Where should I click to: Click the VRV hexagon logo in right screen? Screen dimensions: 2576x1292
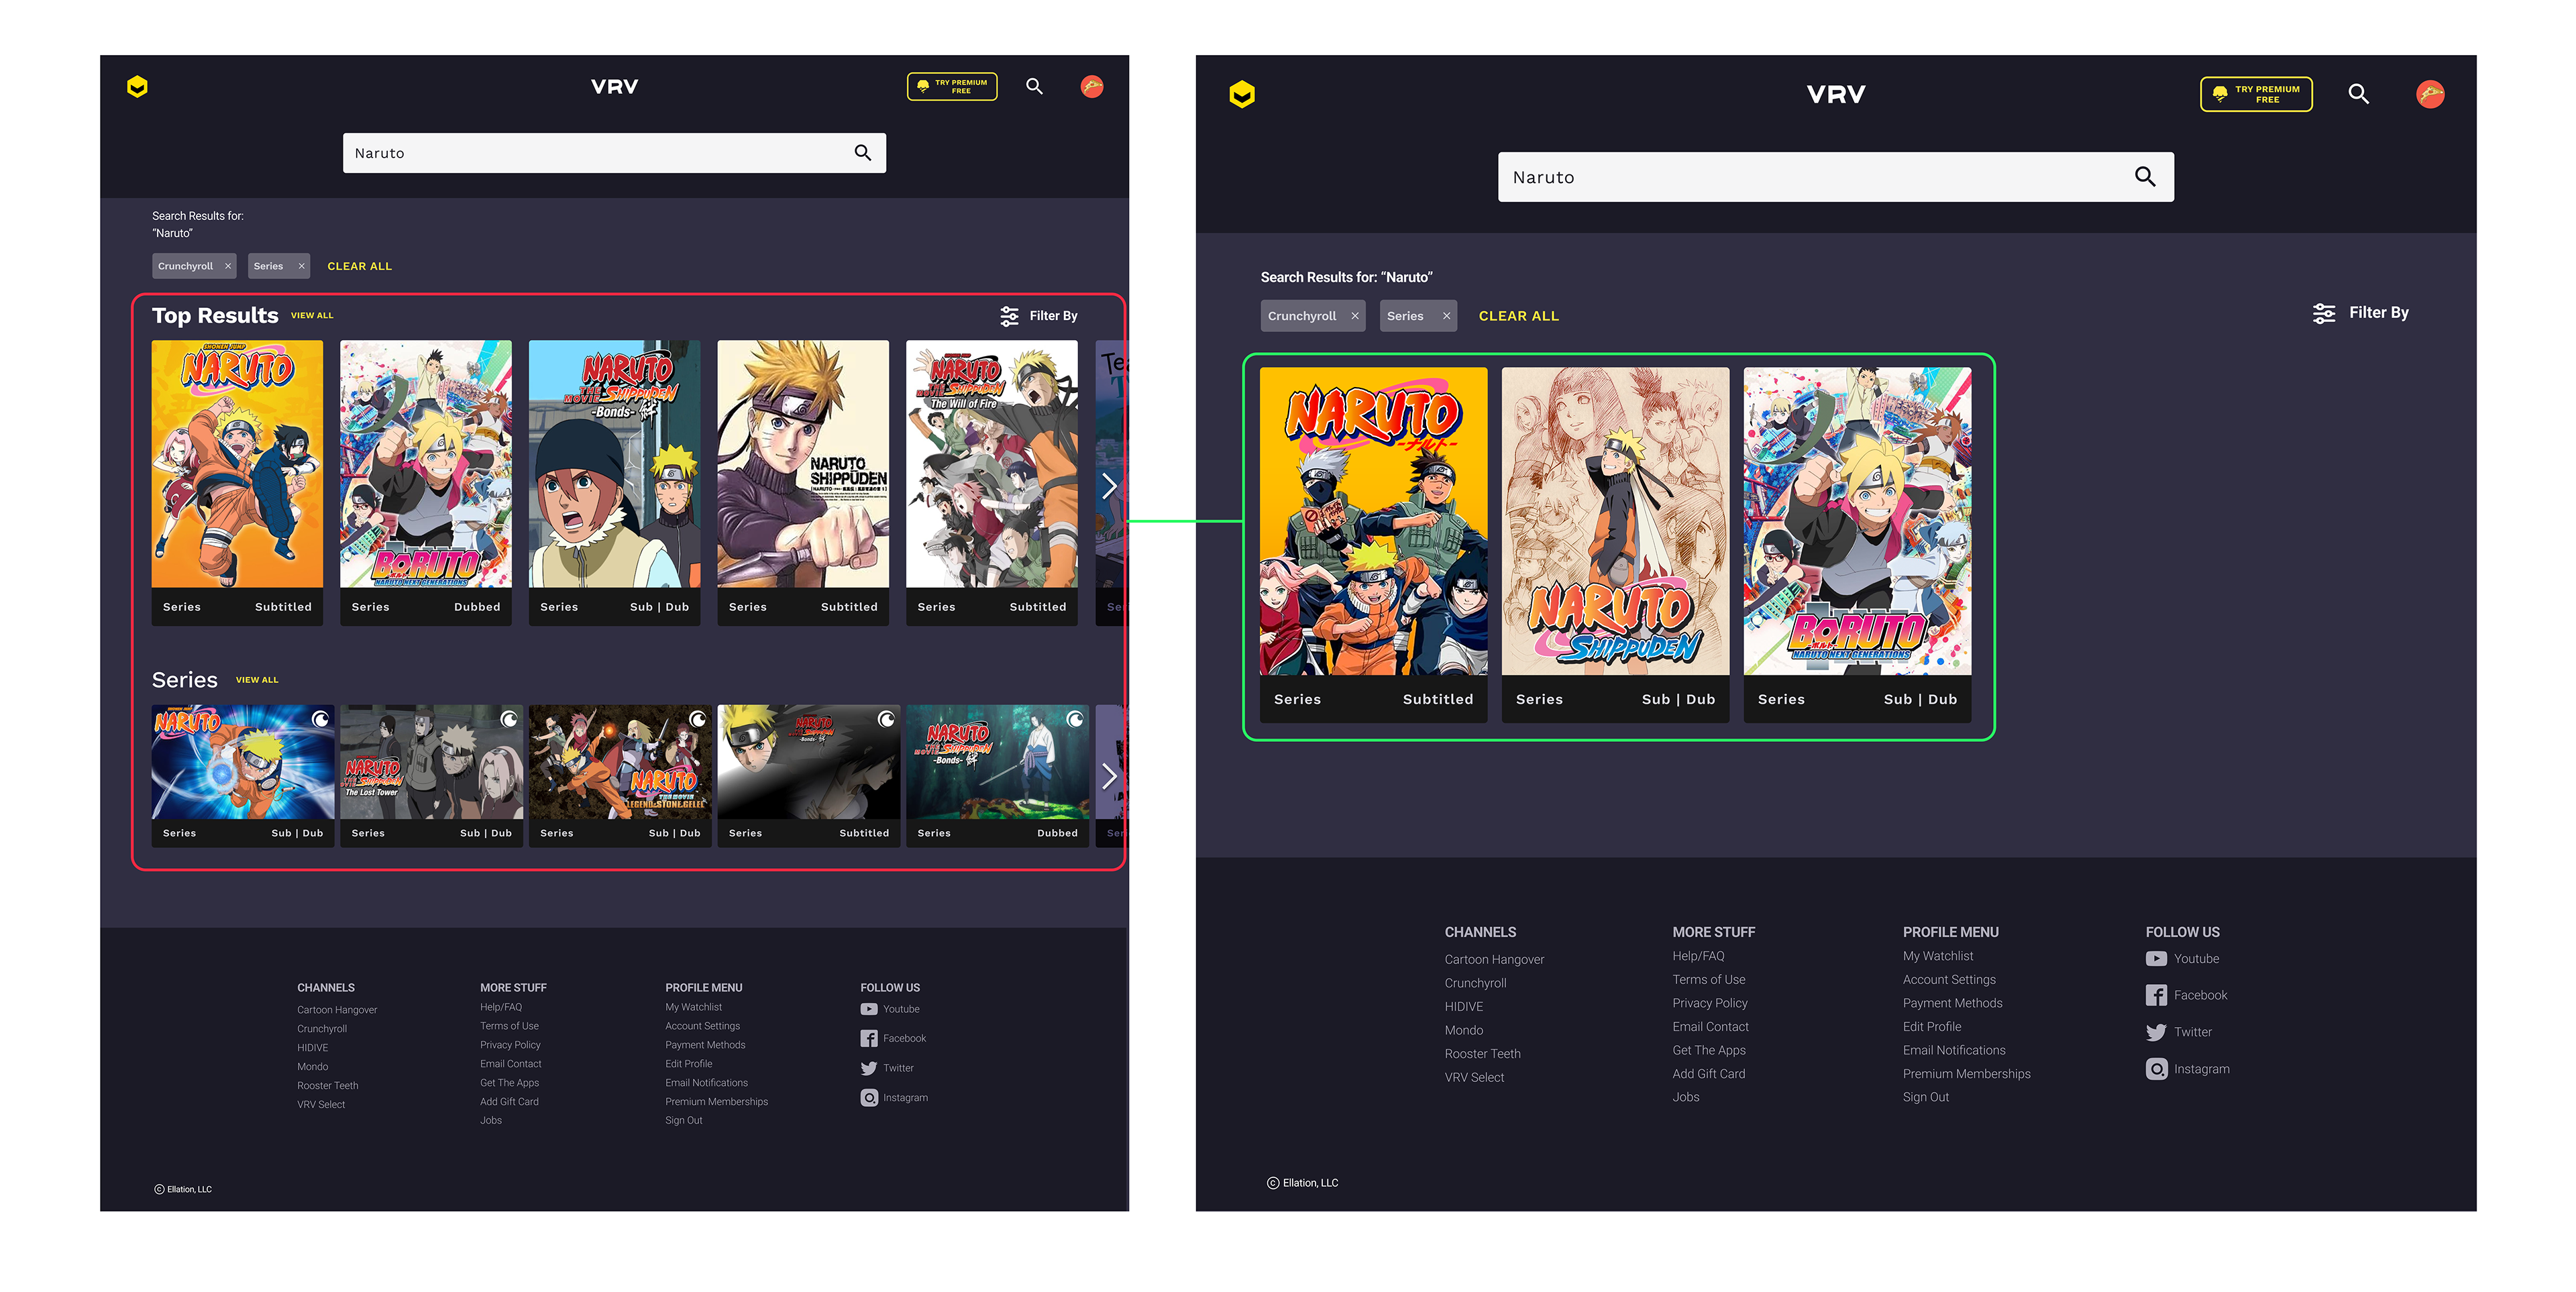point(1242,94)
